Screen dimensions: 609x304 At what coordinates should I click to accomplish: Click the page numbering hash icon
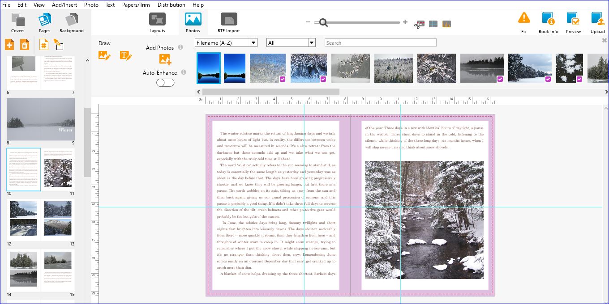click(x=43, y=45)
